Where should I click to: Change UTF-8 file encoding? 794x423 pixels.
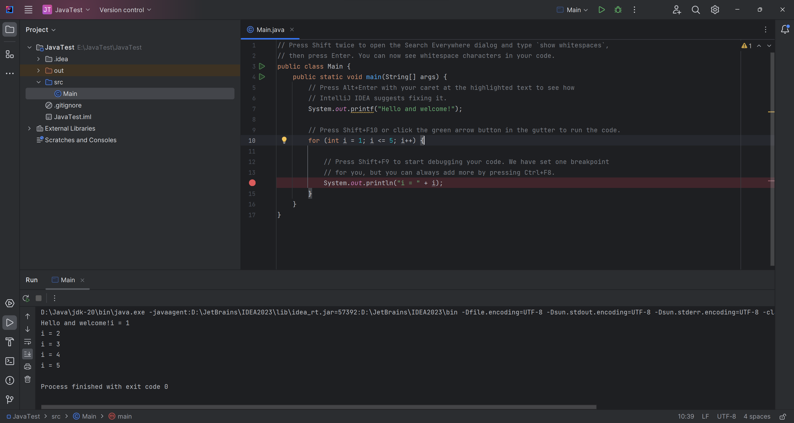click(x=726, y=417)
